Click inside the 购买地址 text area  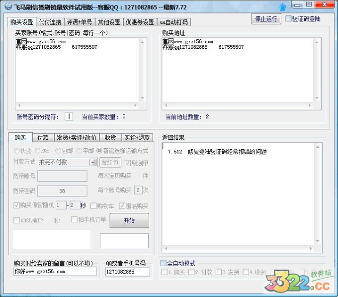238,70
